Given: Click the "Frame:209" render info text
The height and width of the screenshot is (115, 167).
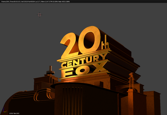Looking at the screenshot, I should click(5, 2).
